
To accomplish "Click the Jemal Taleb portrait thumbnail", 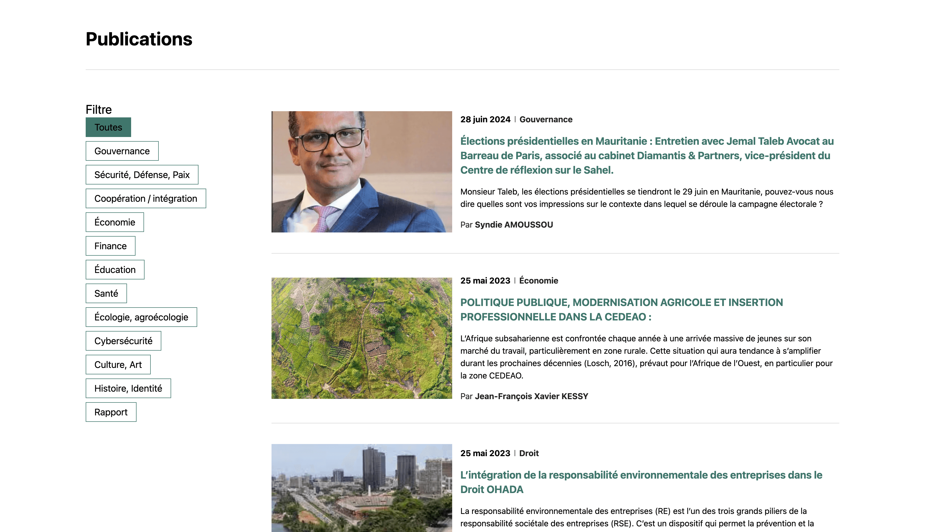I will [x=361, y=172].
